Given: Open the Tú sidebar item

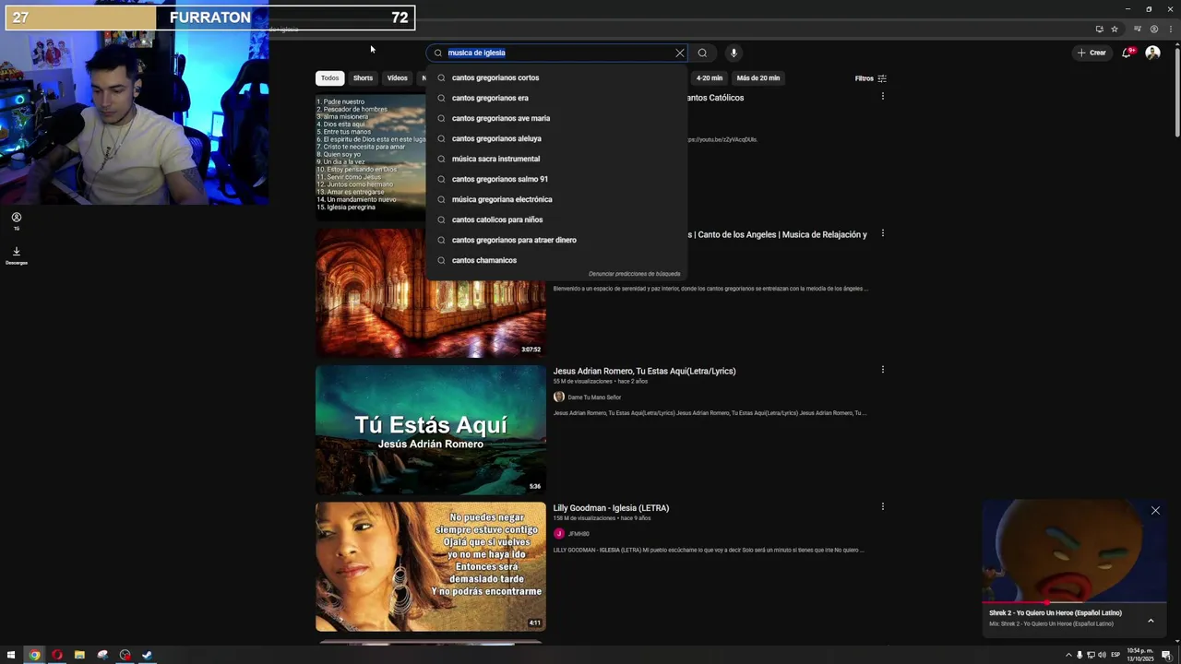Looking at the screenshot, I should (16, 221).
